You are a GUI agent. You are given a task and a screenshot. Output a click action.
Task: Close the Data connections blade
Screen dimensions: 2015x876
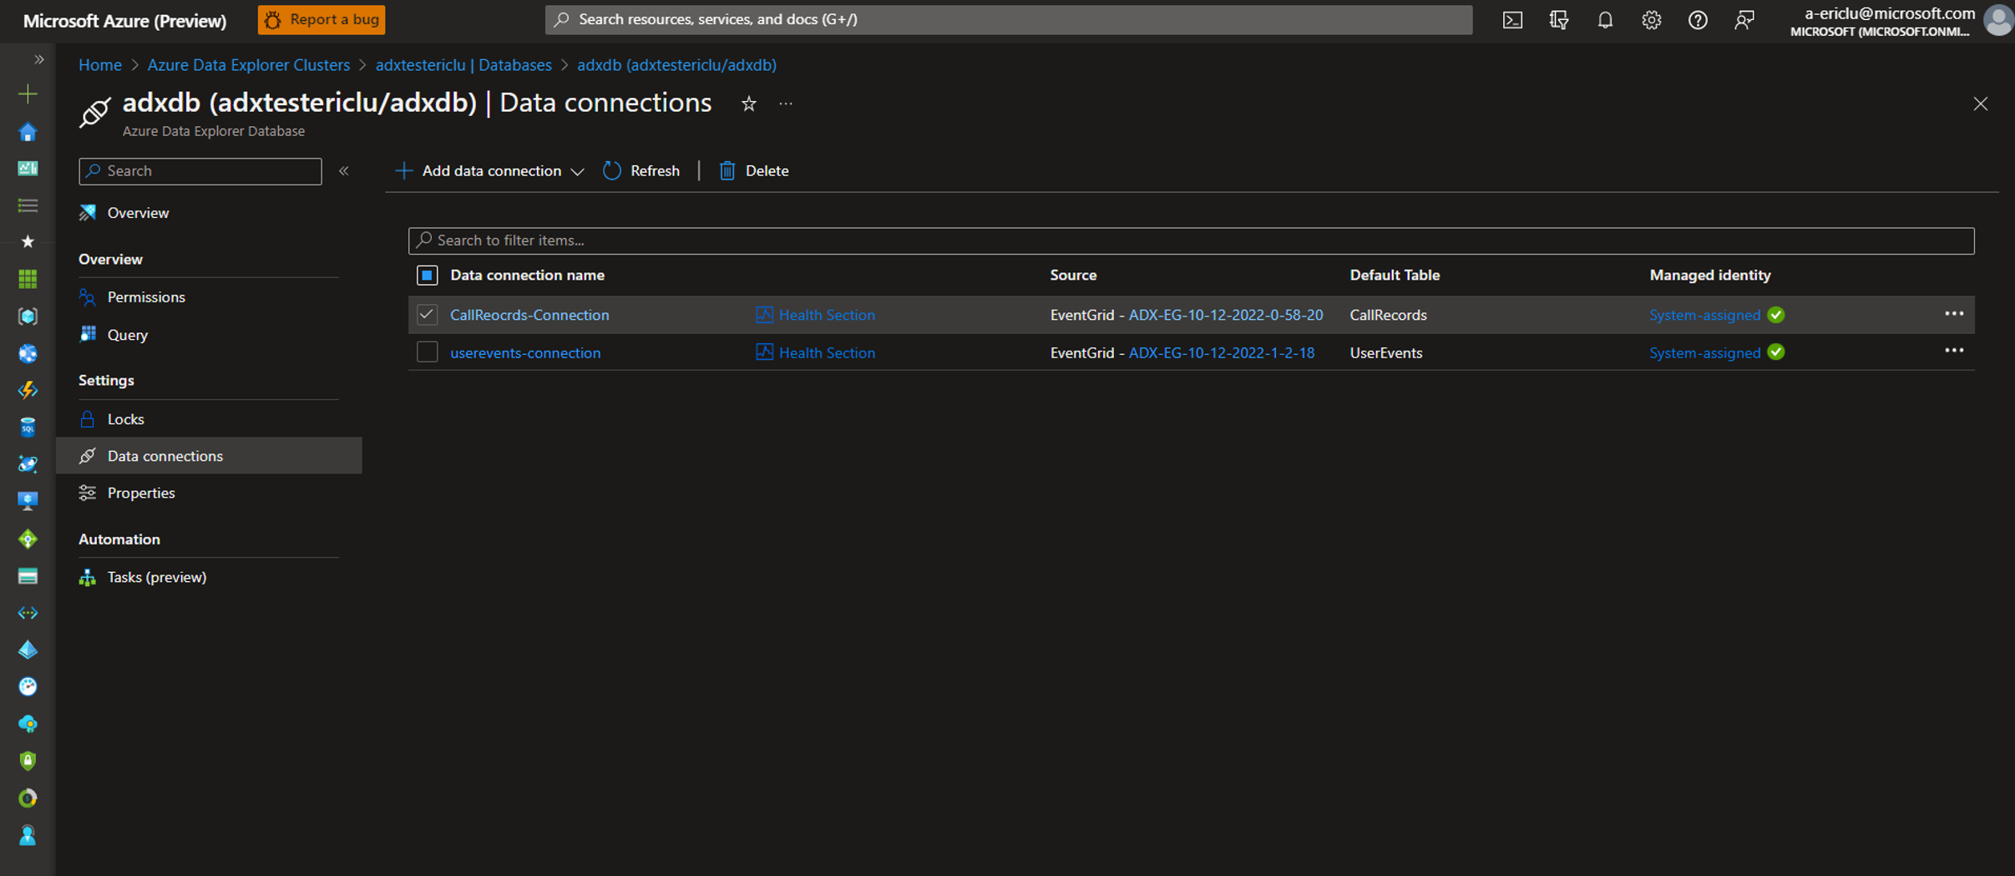coord(1980,104)
